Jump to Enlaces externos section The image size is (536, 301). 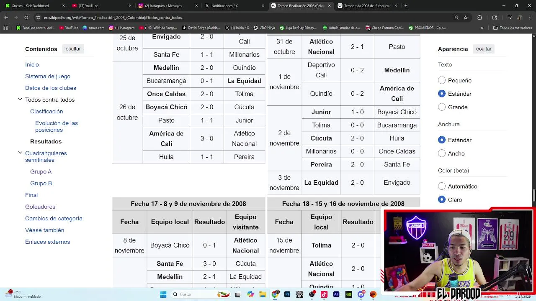[48, 242]
